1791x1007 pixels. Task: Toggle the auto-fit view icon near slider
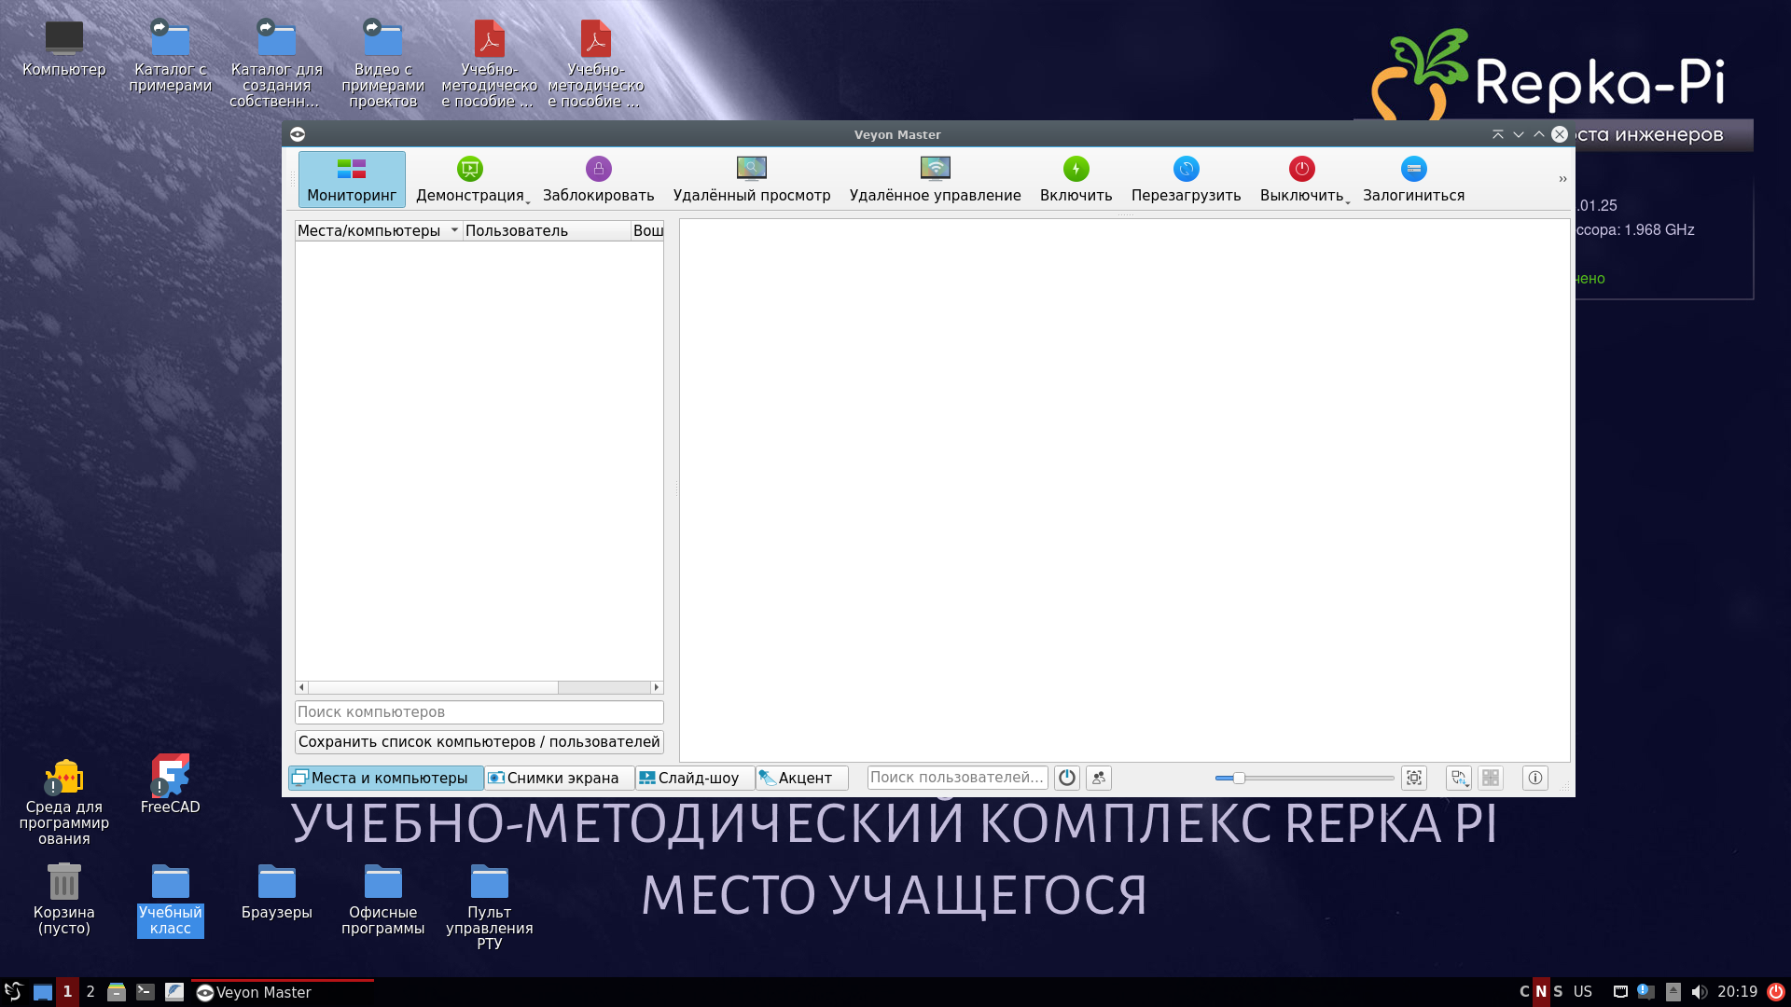1414,778
